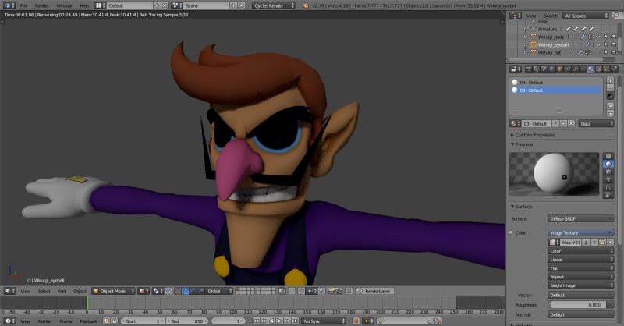Open the timeline Marker menu
Viewport: 624px width, 326px height.
tap(45, 321)
